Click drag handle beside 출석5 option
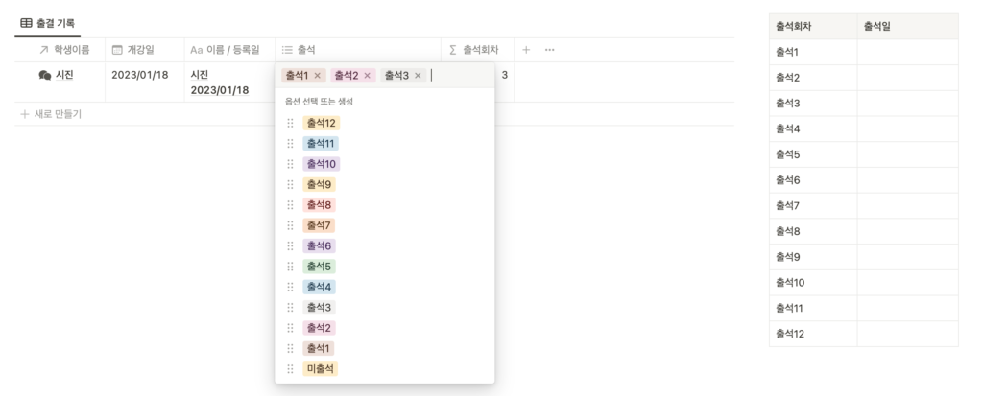Viewport: 983px width, 396px height. 290,267
